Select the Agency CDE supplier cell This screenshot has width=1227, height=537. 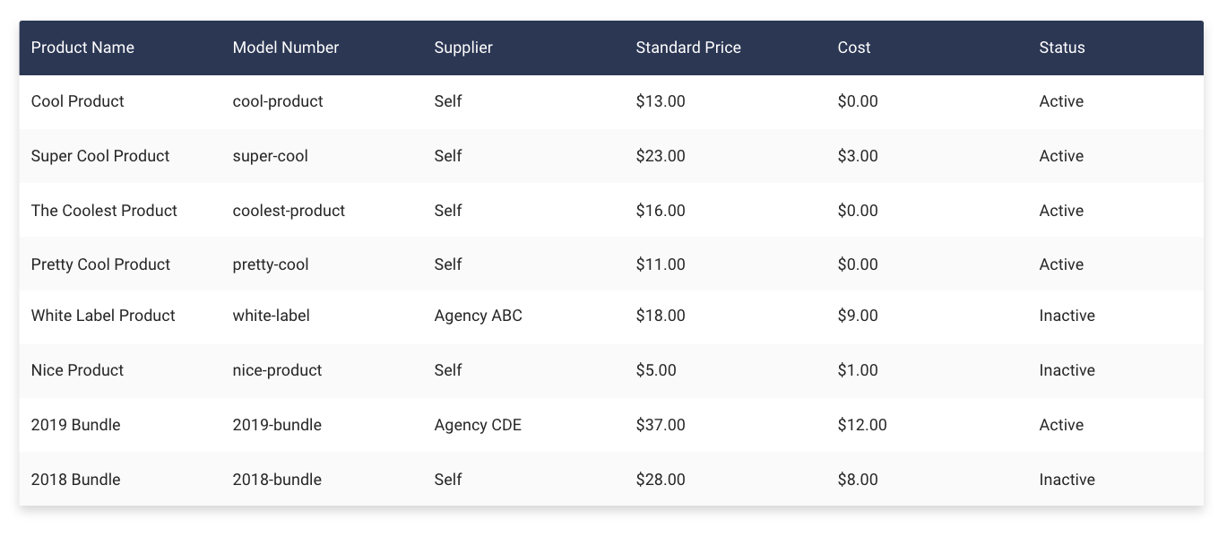477,425
